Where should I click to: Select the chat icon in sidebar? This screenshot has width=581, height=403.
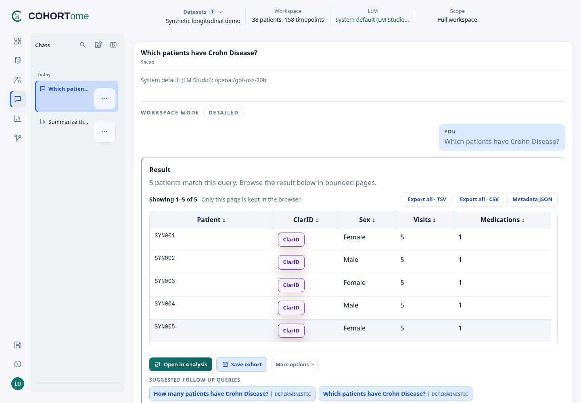pyautogui.click(x=18, y=99)
